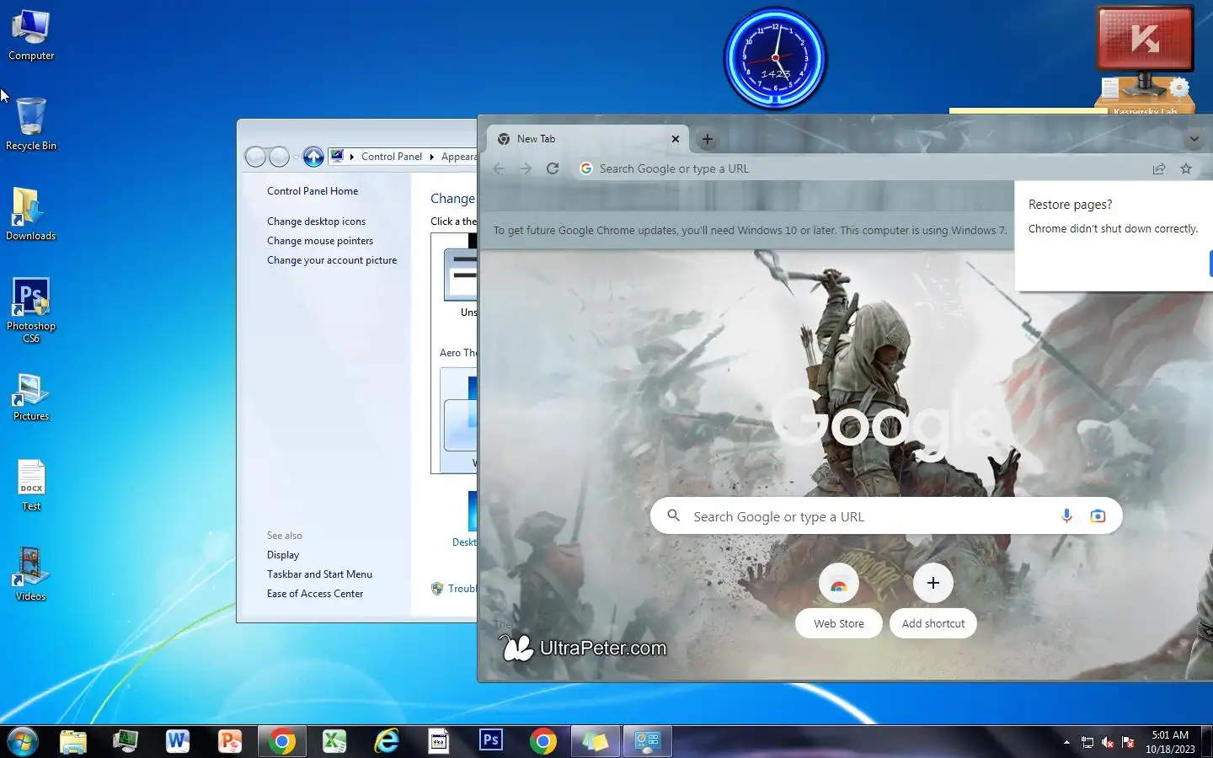This screenshot has height=758, width=1213.
Task: Switch to Photoshop in the taskbar
Action: (x=491, y=741)
